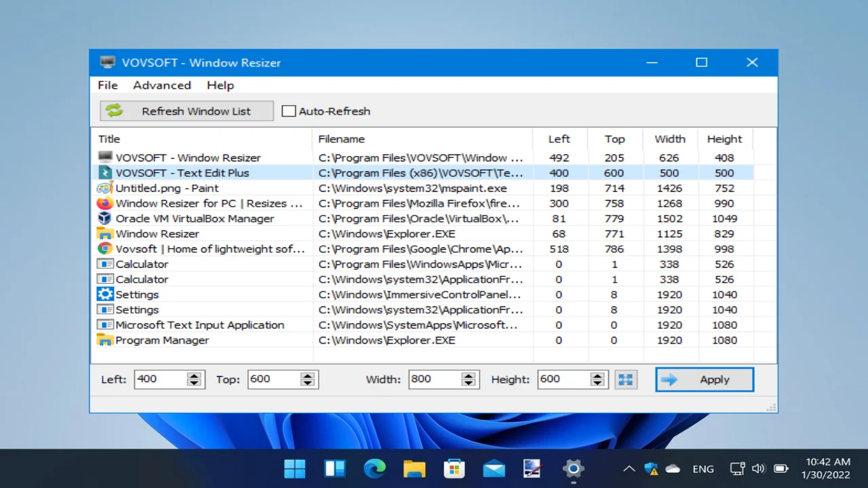The width and height of the screenshot is (868, 488).
Task: Click the OneDrive cloud tray icon
Action: (x=673, y=468)
